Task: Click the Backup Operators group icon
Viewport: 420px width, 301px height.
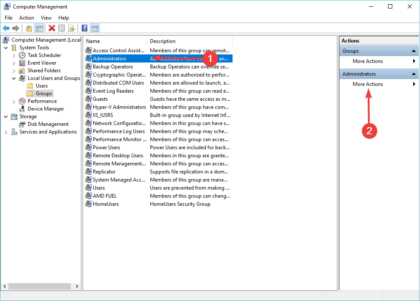Action: coord(89,67)
